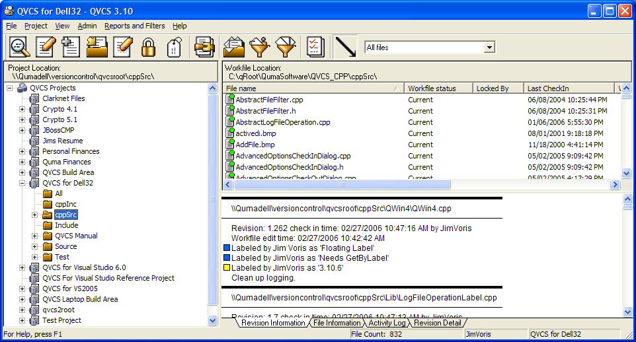The width and height of the screenshot is (636, 342).
Task: Click the pencil-on-page Check Out toolbar icon
Action: [45, 47]
